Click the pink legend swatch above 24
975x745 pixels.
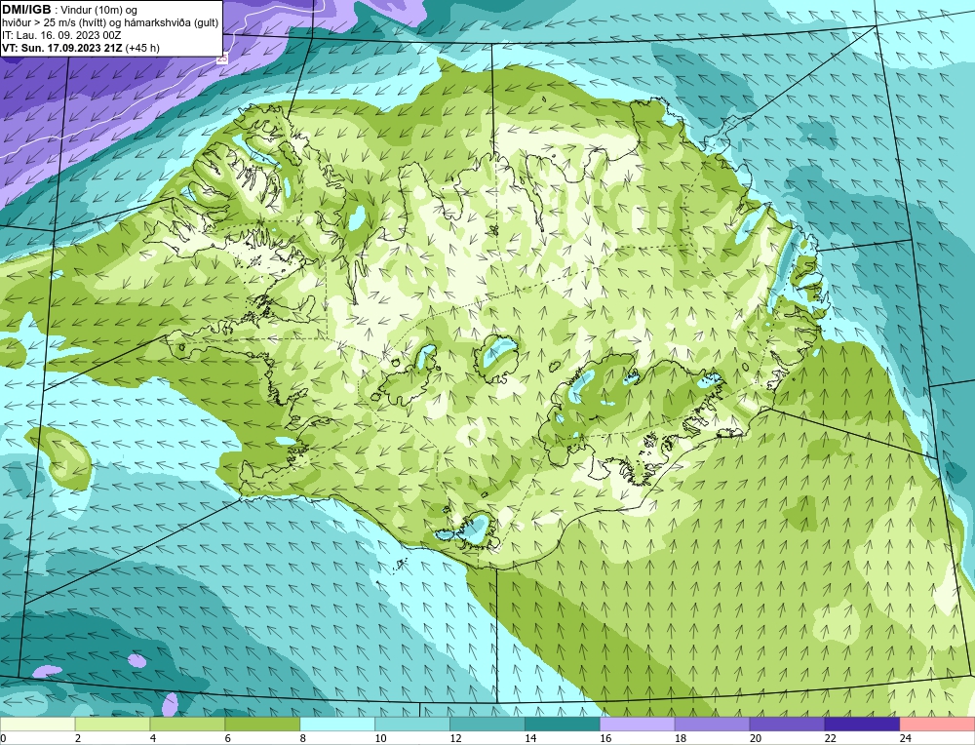click(937, 725)
